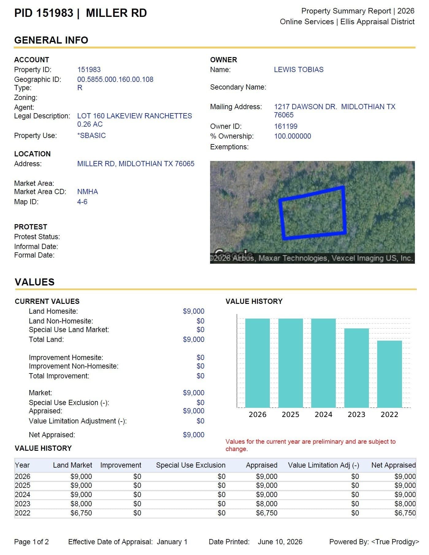Select the Net Appraised current value $9,000
This screenshot has height=555, width=429.
pos(193,435)
